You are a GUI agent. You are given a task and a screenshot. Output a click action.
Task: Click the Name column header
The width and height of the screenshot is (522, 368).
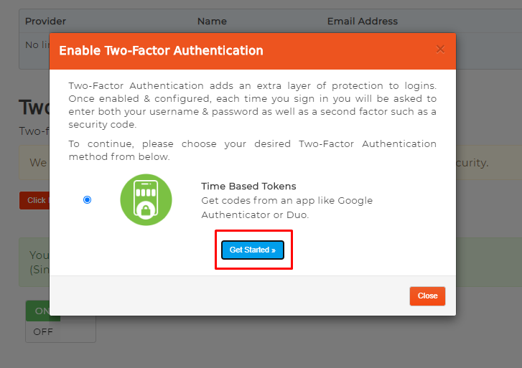[212, 22]
